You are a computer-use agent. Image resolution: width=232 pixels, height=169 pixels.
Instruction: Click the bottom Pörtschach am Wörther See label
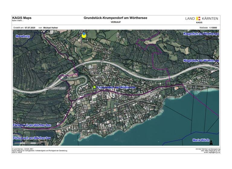[x=32, y=138]
